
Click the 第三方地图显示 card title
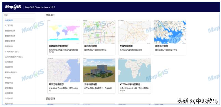[56, 84]
